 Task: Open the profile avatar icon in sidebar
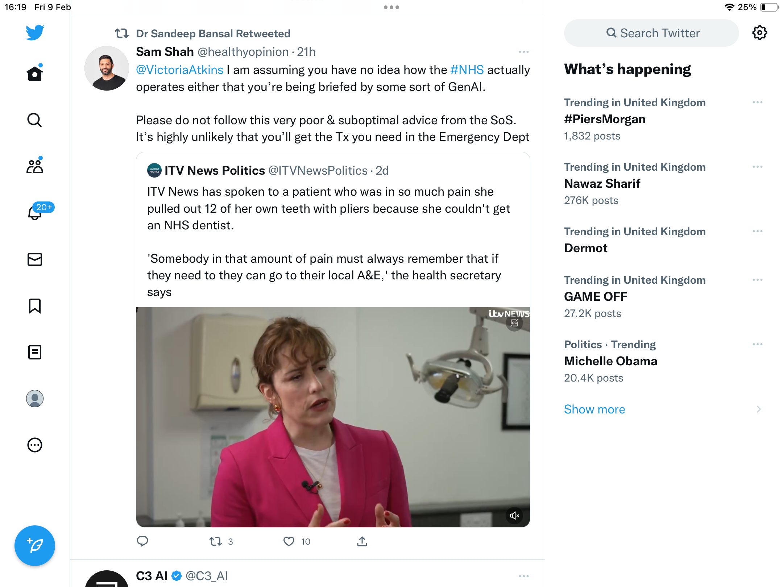(35, 399)
